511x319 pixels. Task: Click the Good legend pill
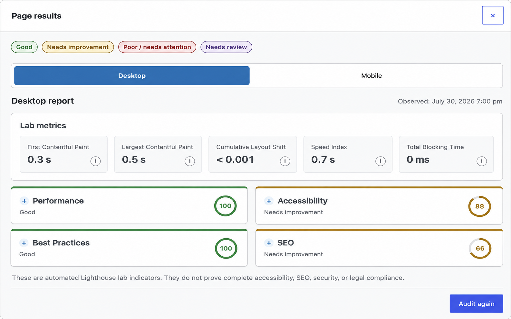coord(24,47)
